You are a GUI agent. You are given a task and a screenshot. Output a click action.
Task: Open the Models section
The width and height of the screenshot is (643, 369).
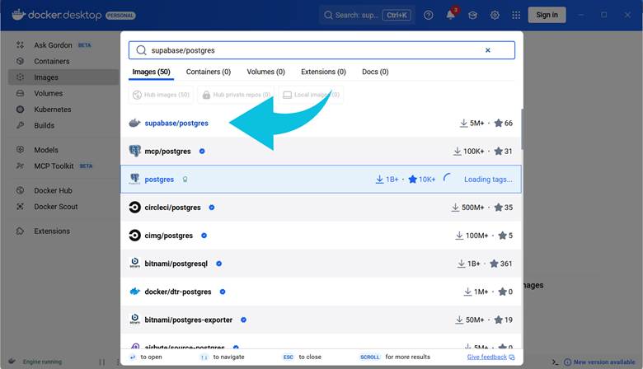click(x=46, y=150)
